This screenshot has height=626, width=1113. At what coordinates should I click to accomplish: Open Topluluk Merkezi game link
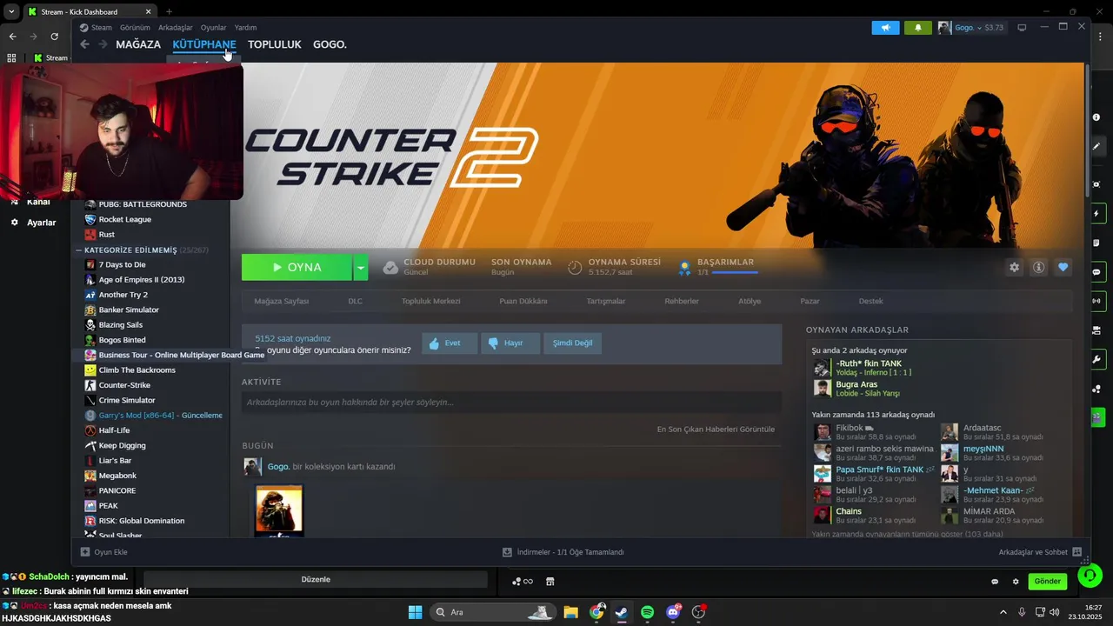[430, 301]
